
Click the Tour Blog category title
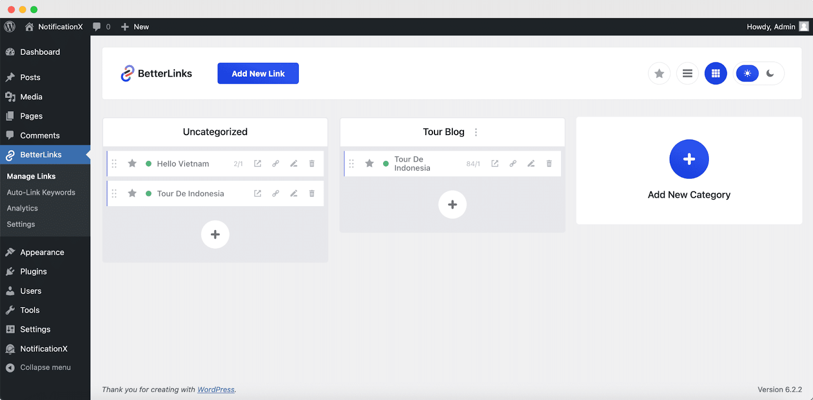444,132
